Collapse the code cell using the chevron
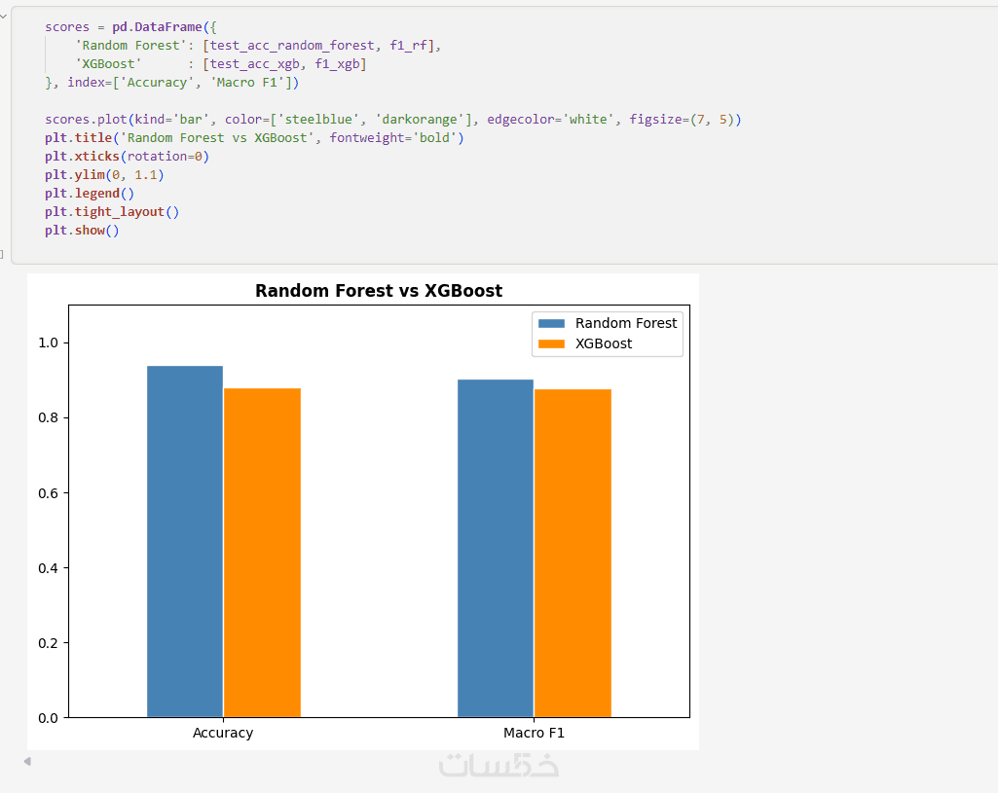This screenshot has height=793, width=998. [3, 16]
